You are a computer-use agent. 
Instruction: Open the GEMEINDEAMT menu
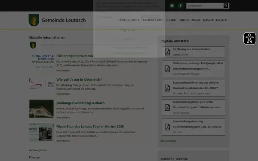pyautogui.click(x=153, y=20)
